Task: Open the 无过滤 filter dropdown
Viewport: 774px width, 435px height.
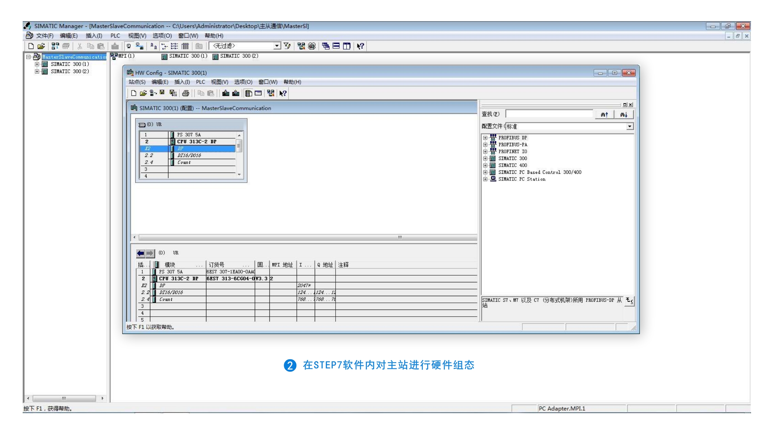Action: (277, 46)
